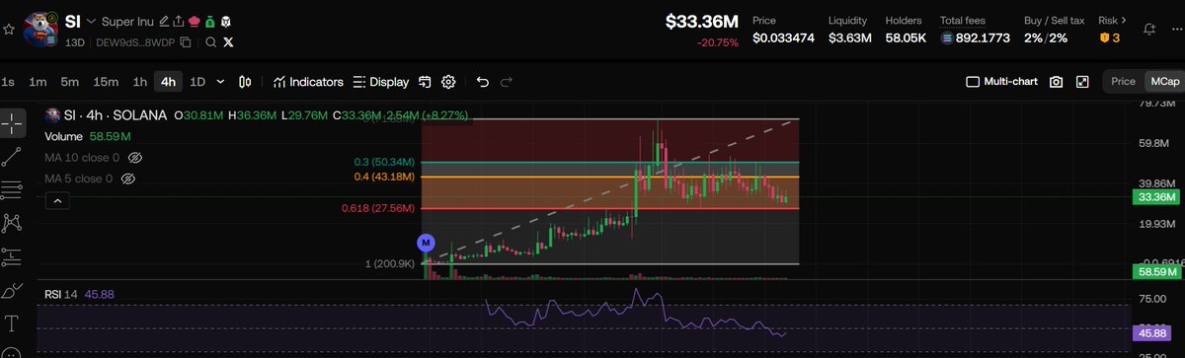Screen dimensions: 1185x358
Task: Click Liquidity value $3.63M
Action: tap(850, 38)
